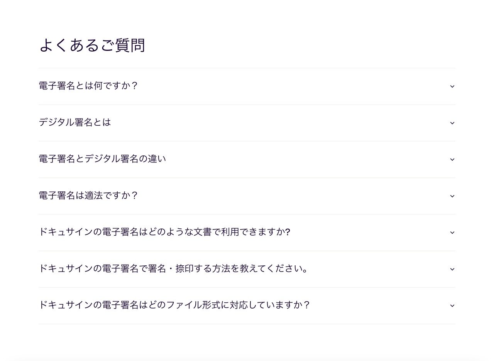This screenshot has height=361, width=494.
Task: Collapse the 電子署名は適法ですか？ row
Action: (x=88, y=196)
